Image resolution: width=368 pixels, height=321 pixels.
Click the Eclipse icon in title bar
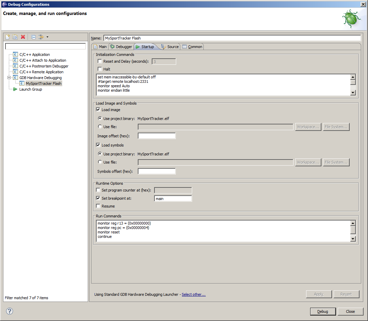pyautogui.click(x=5, y=4)
